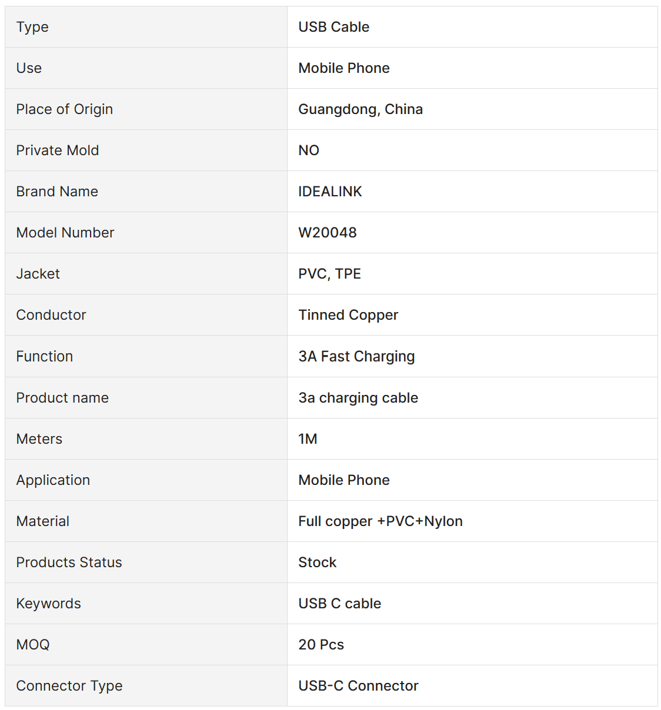Select the 'USB-C Connector' value
The height and width of the screenshot is (710, 661).
point(358,686)
